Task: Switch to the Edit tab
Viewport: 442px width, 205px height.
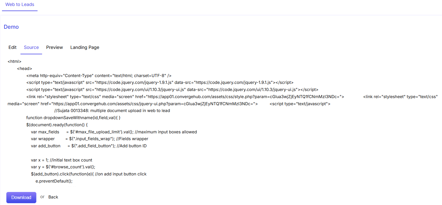Action: click(13, 47)
